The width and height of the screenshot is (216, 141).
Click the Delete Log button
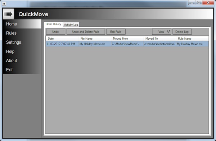click(182, 32)
